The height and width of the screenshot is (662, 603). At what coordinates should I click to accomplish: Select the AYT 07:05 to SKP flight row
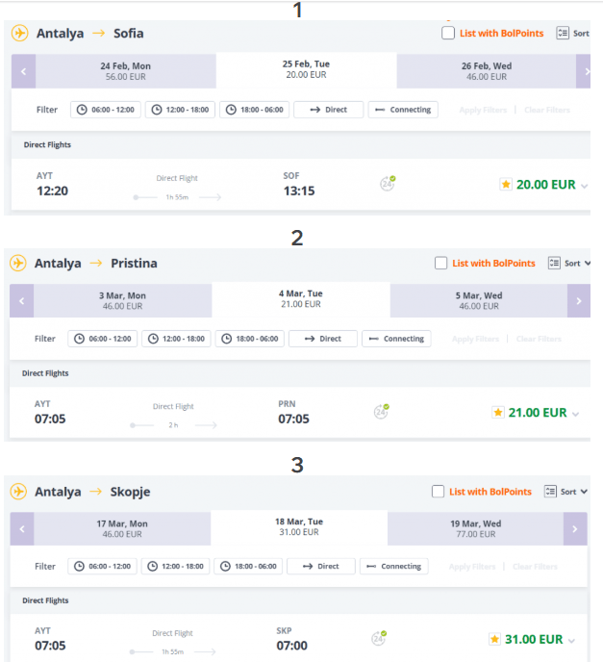point(299,639)
